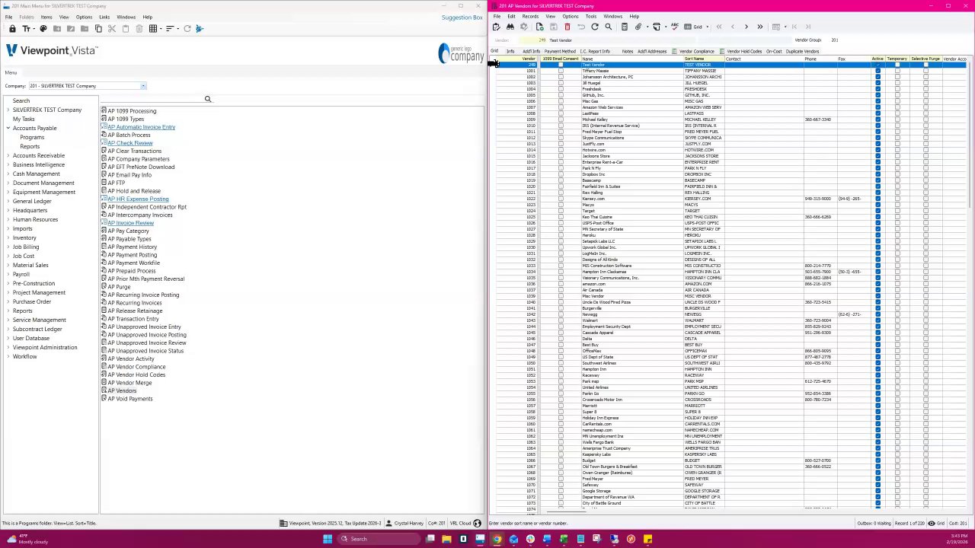This screenshot has height=548, width=975.
Task: Click the globe icon in Main Menu status bar
Action: coord(478,523)
